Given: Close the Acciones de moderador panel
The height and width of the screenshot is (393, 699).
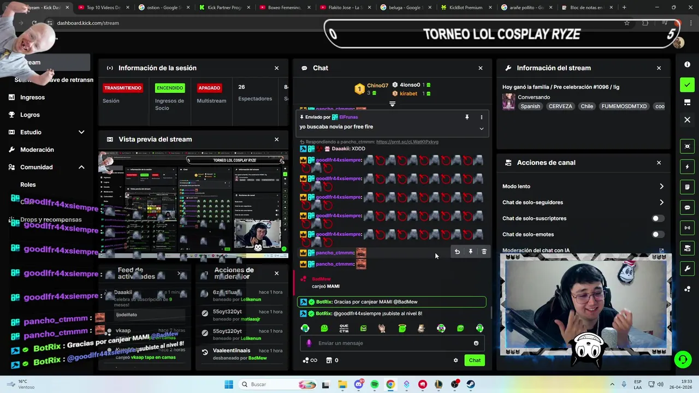Looking at the screenshot, I should click(276, 273).
